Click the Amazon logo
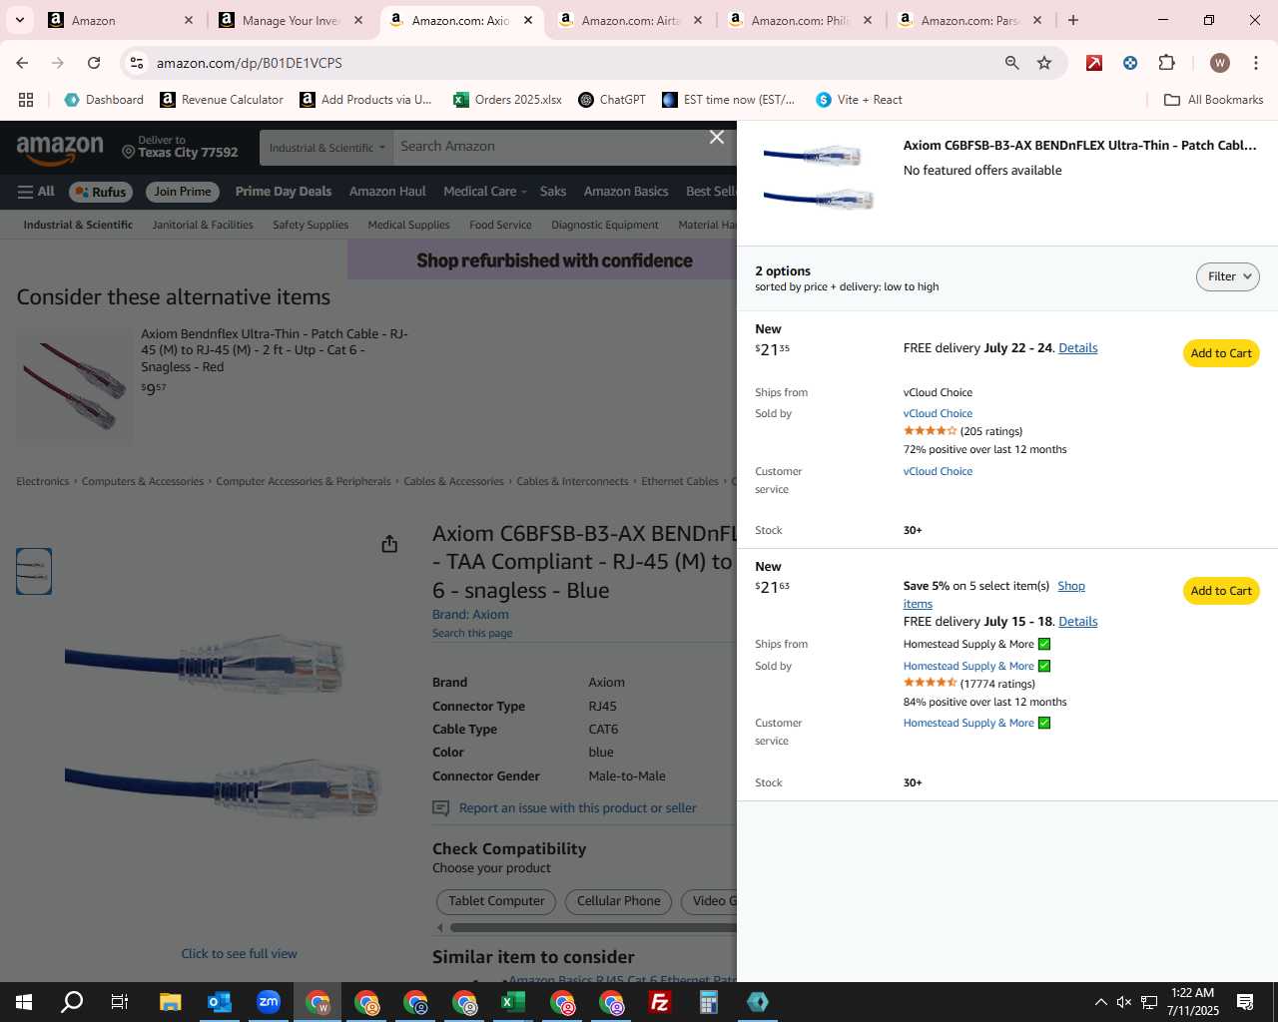Image resolution: width=1278 pixels, height=1022 pixels. (x=60, y=150)
